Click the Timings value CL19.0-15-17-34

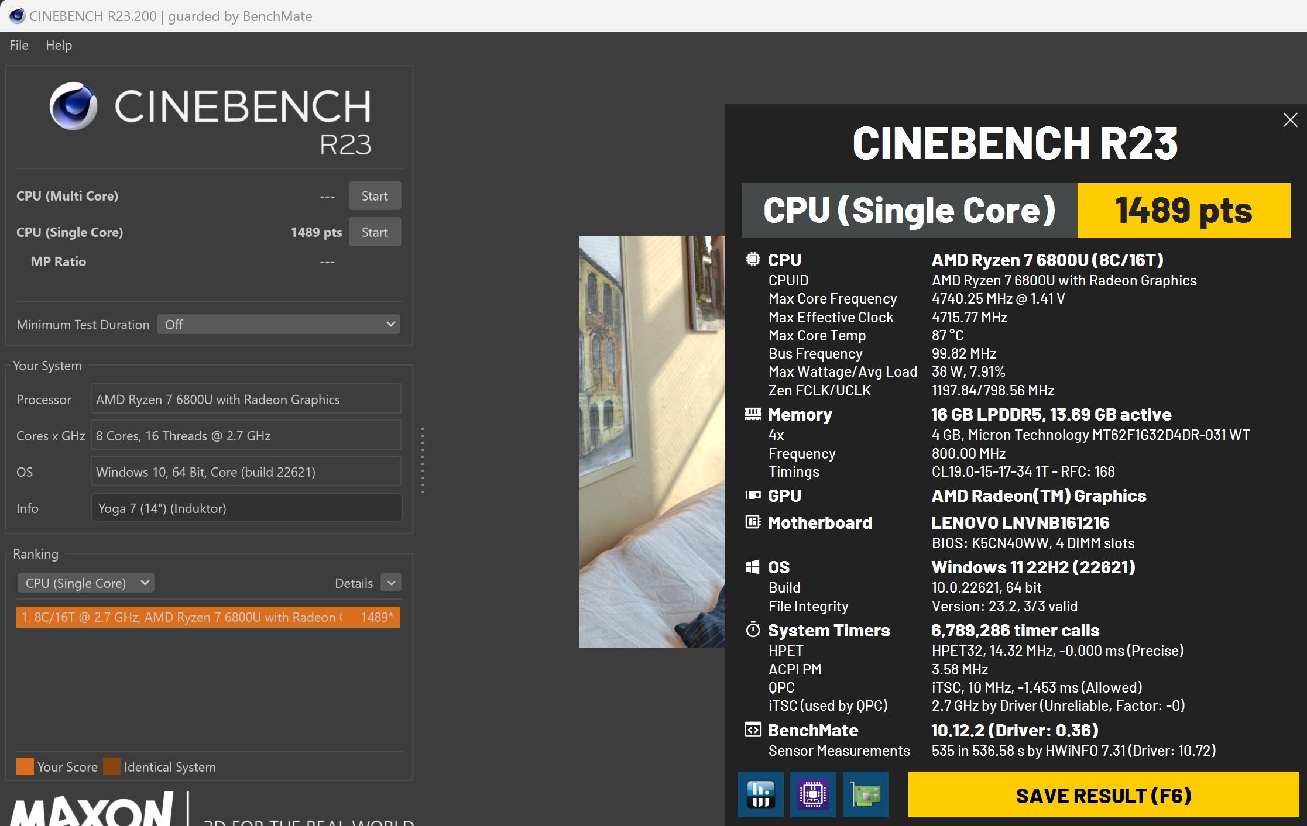1023,471
